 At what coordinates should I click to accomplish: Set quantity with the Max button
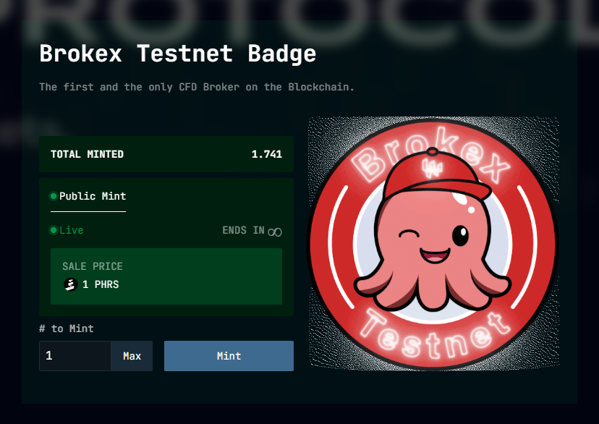(132, 356)
